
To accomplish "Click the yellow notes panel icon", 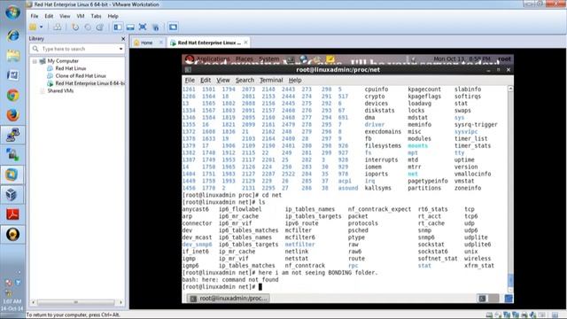I will click(330, 58).
